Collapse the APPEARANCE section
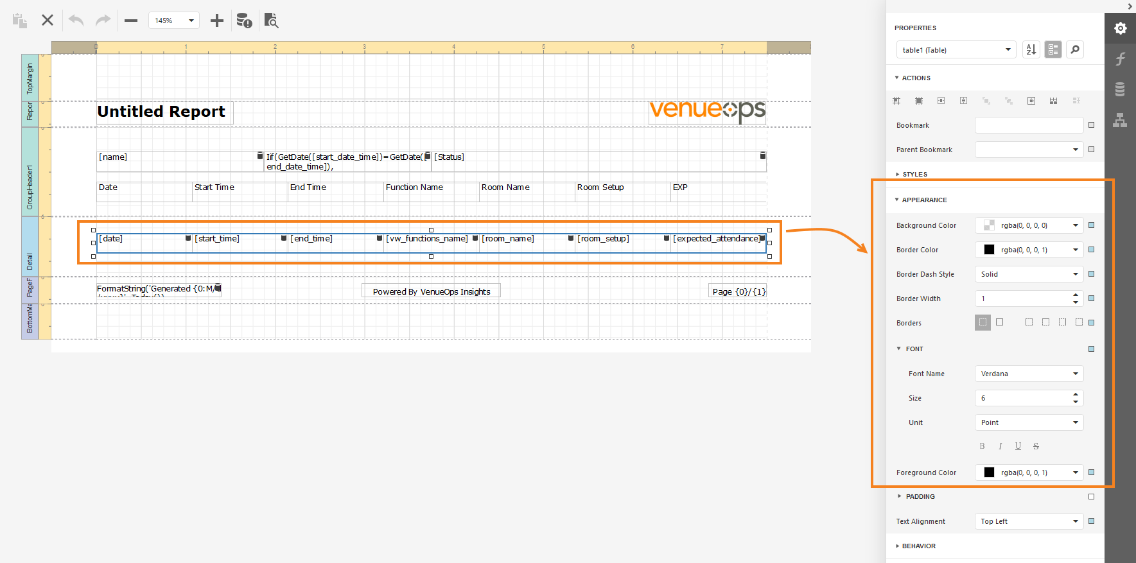 tap(921, 200)
